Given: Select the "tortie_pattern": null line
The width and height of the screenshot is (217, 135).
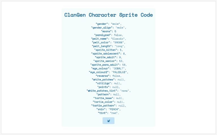Looking at the screenshot, I should tap(108, 106).
